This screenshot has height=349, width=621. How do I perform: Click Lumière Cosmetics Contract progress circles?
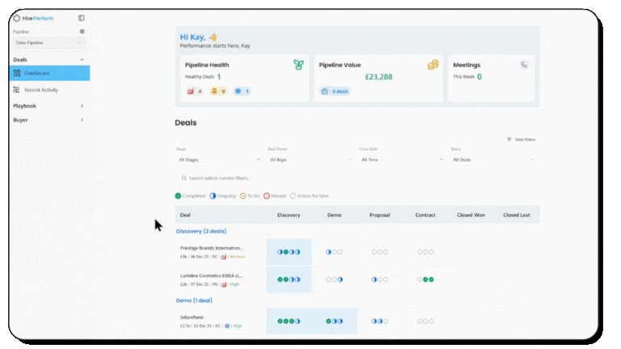[x=425, y=280]
